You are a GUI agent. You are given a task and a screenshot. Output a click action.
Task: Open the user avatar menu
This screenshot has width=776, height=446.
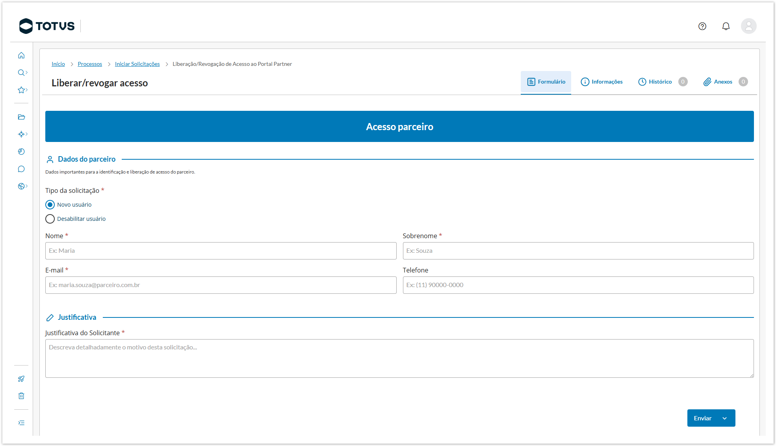pyautogui.click(x=748, y=26)
